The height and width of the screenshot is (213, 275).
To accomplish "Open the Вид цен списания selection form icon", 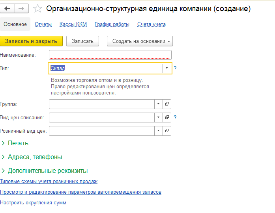I will (167, 117).
